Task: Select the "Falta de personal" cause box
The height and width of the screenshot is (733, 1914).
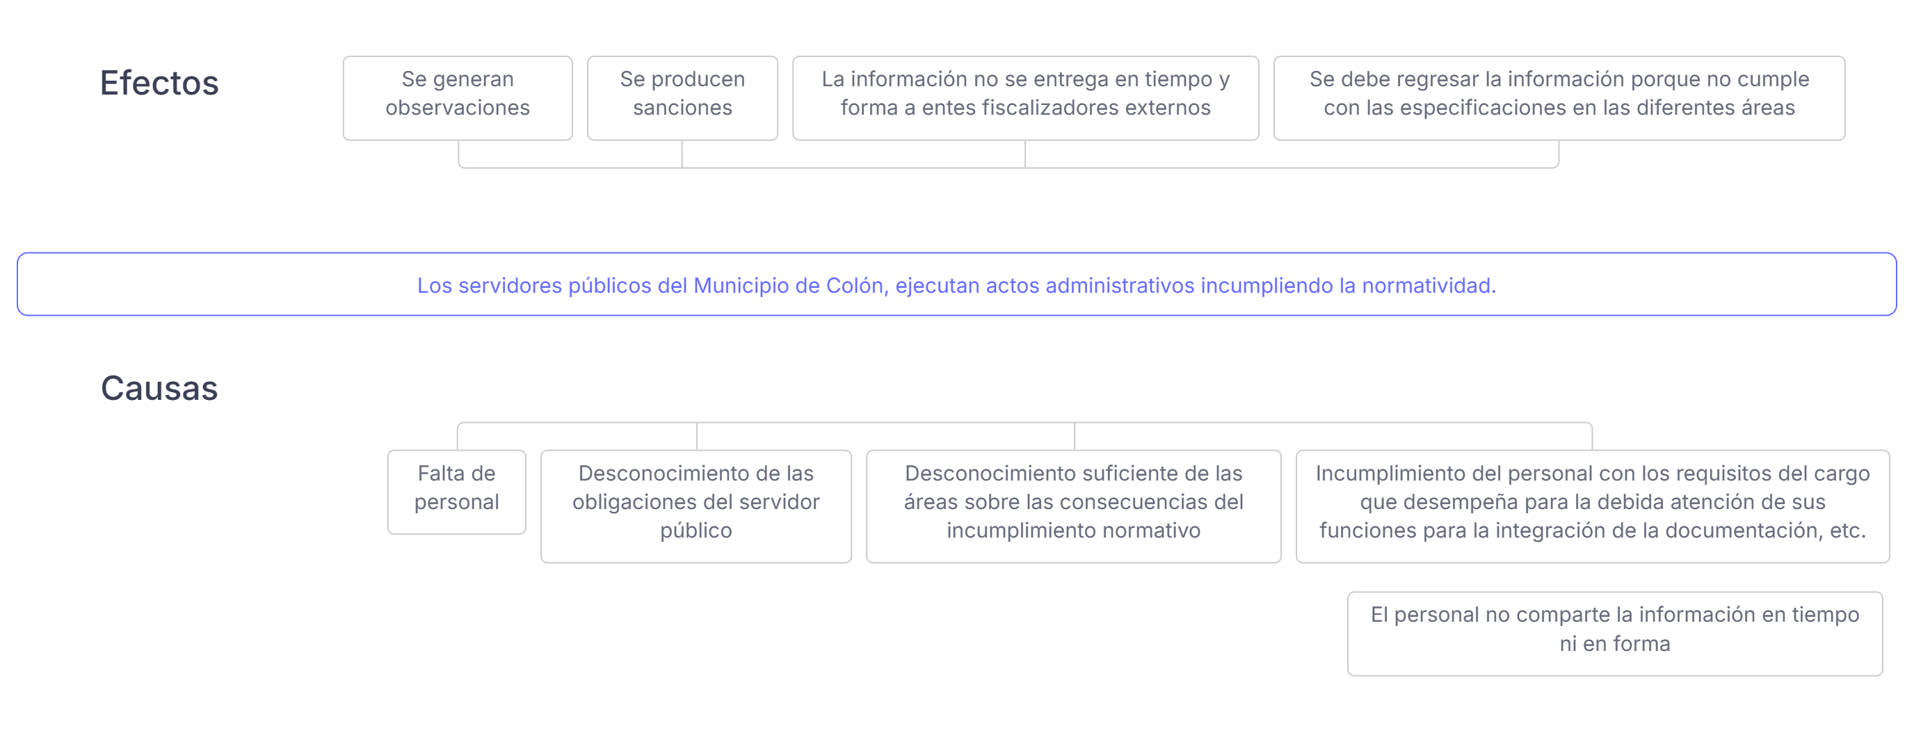Action: click(x=456, y=492)
